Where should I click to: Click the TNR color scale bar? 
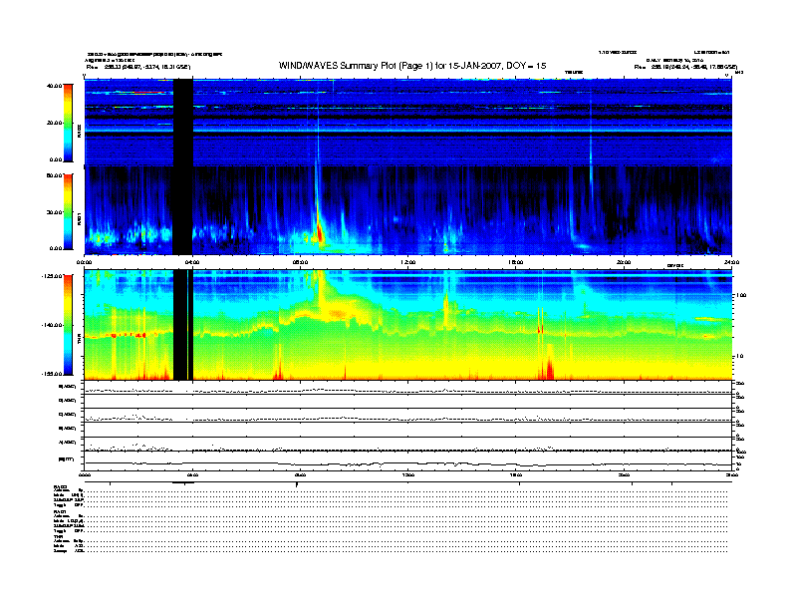(x=68, y=325)
